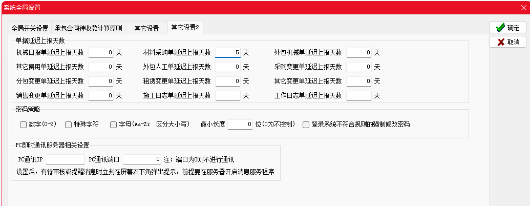Screen dimensions: 530x206
Task: Enable the 数字(0-9) password checkbox
Action: [23, 124]
